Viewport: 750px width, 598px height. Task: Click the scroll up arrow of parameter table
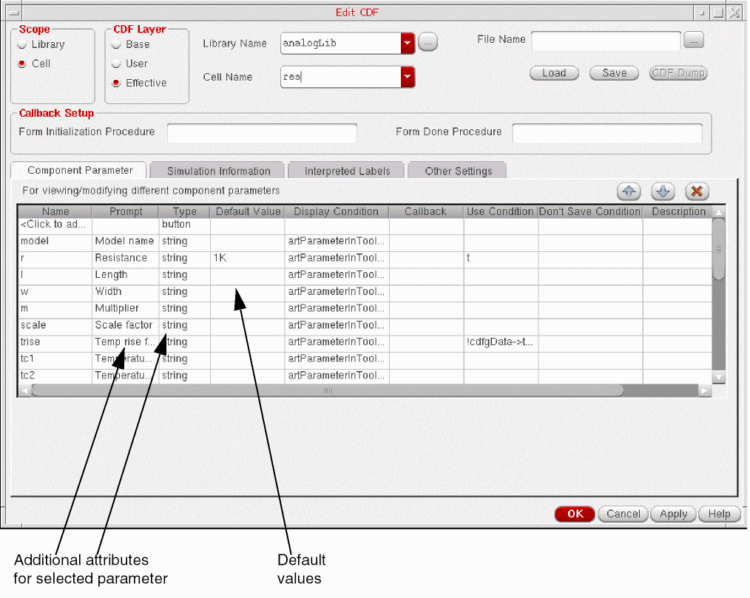pyautogui.click(x=718, y=211)
